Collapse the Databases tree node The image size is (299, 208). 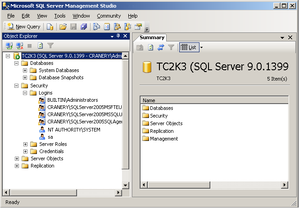[16, 63]
